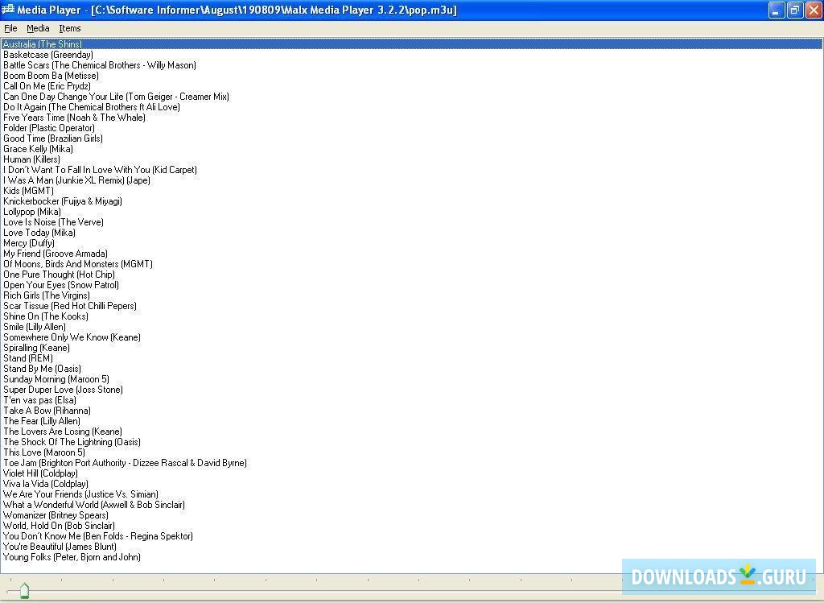Open the Media menu
This screenshot has height=603, width=824.
(38, 27)
